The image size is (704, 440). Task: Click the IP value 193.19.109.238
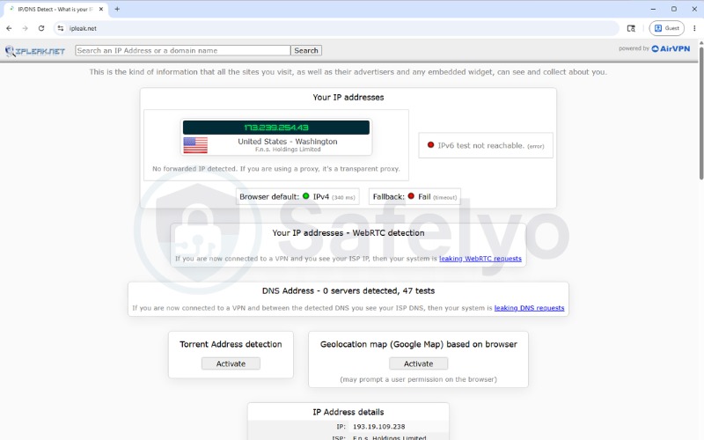(x=379, y=427)
